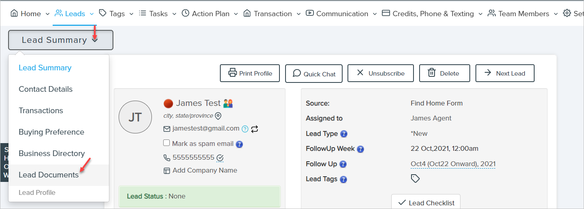Screen dimensions: 584x209
Task: Click the help icon beside FollowUp Week
Action: click(x=360, y=149)
